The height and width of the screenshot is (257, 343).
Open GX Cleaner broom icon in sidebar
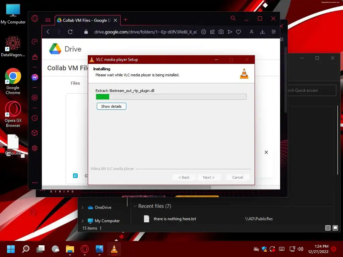coord(35,57)
